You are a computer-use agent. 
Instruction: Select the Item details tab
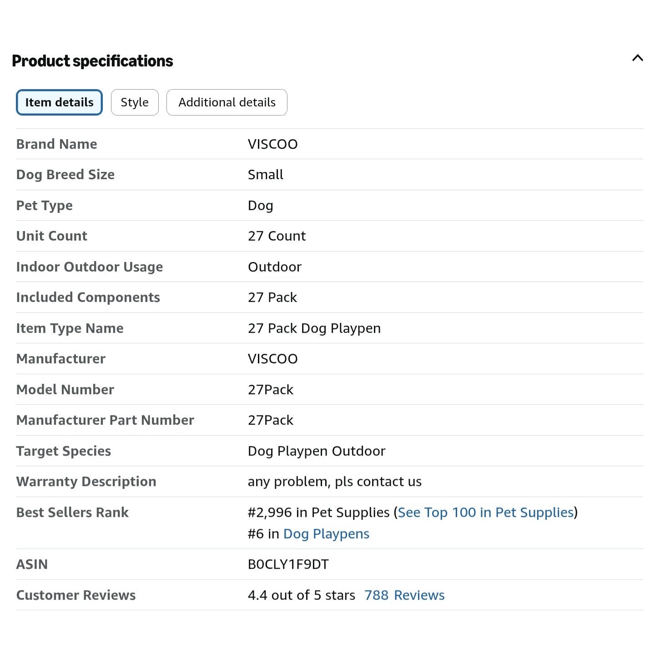tap(59, 102)
